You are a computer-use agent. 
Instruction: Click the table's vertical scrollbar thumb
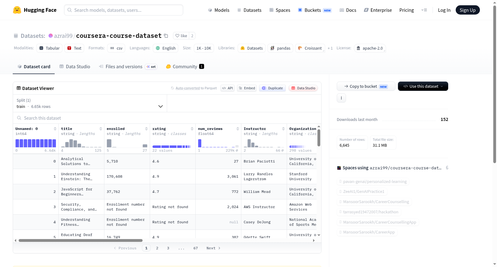tap(319, 138)
